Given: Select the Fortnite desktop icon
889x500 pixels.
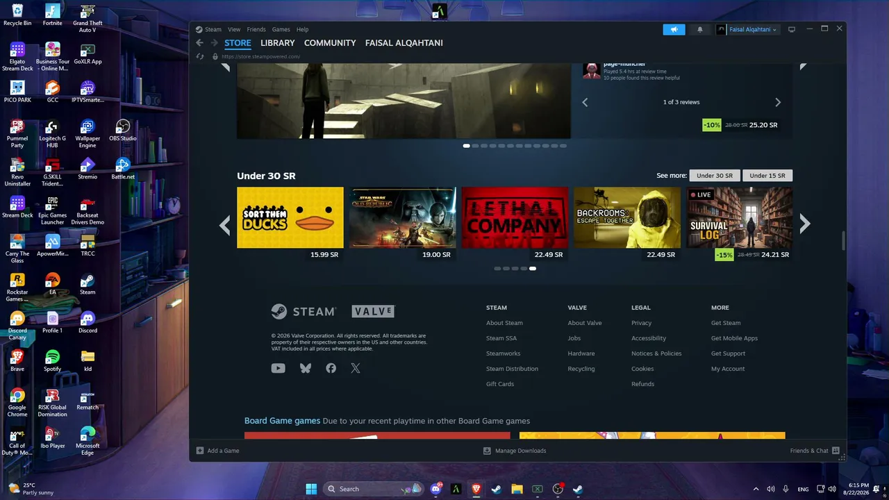Looking at the screenshot, I should point(52,15).
